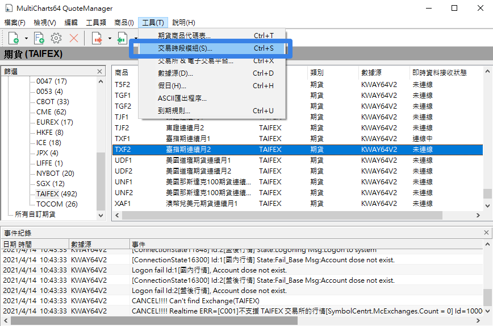Select 所有自訂期貨 tree node
The height and width of the screenshot is (326, 493).
click(x=35, y=214)
